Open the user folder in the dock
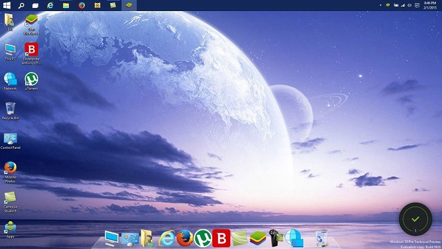The image size is (442, 249). coord(148,239)
